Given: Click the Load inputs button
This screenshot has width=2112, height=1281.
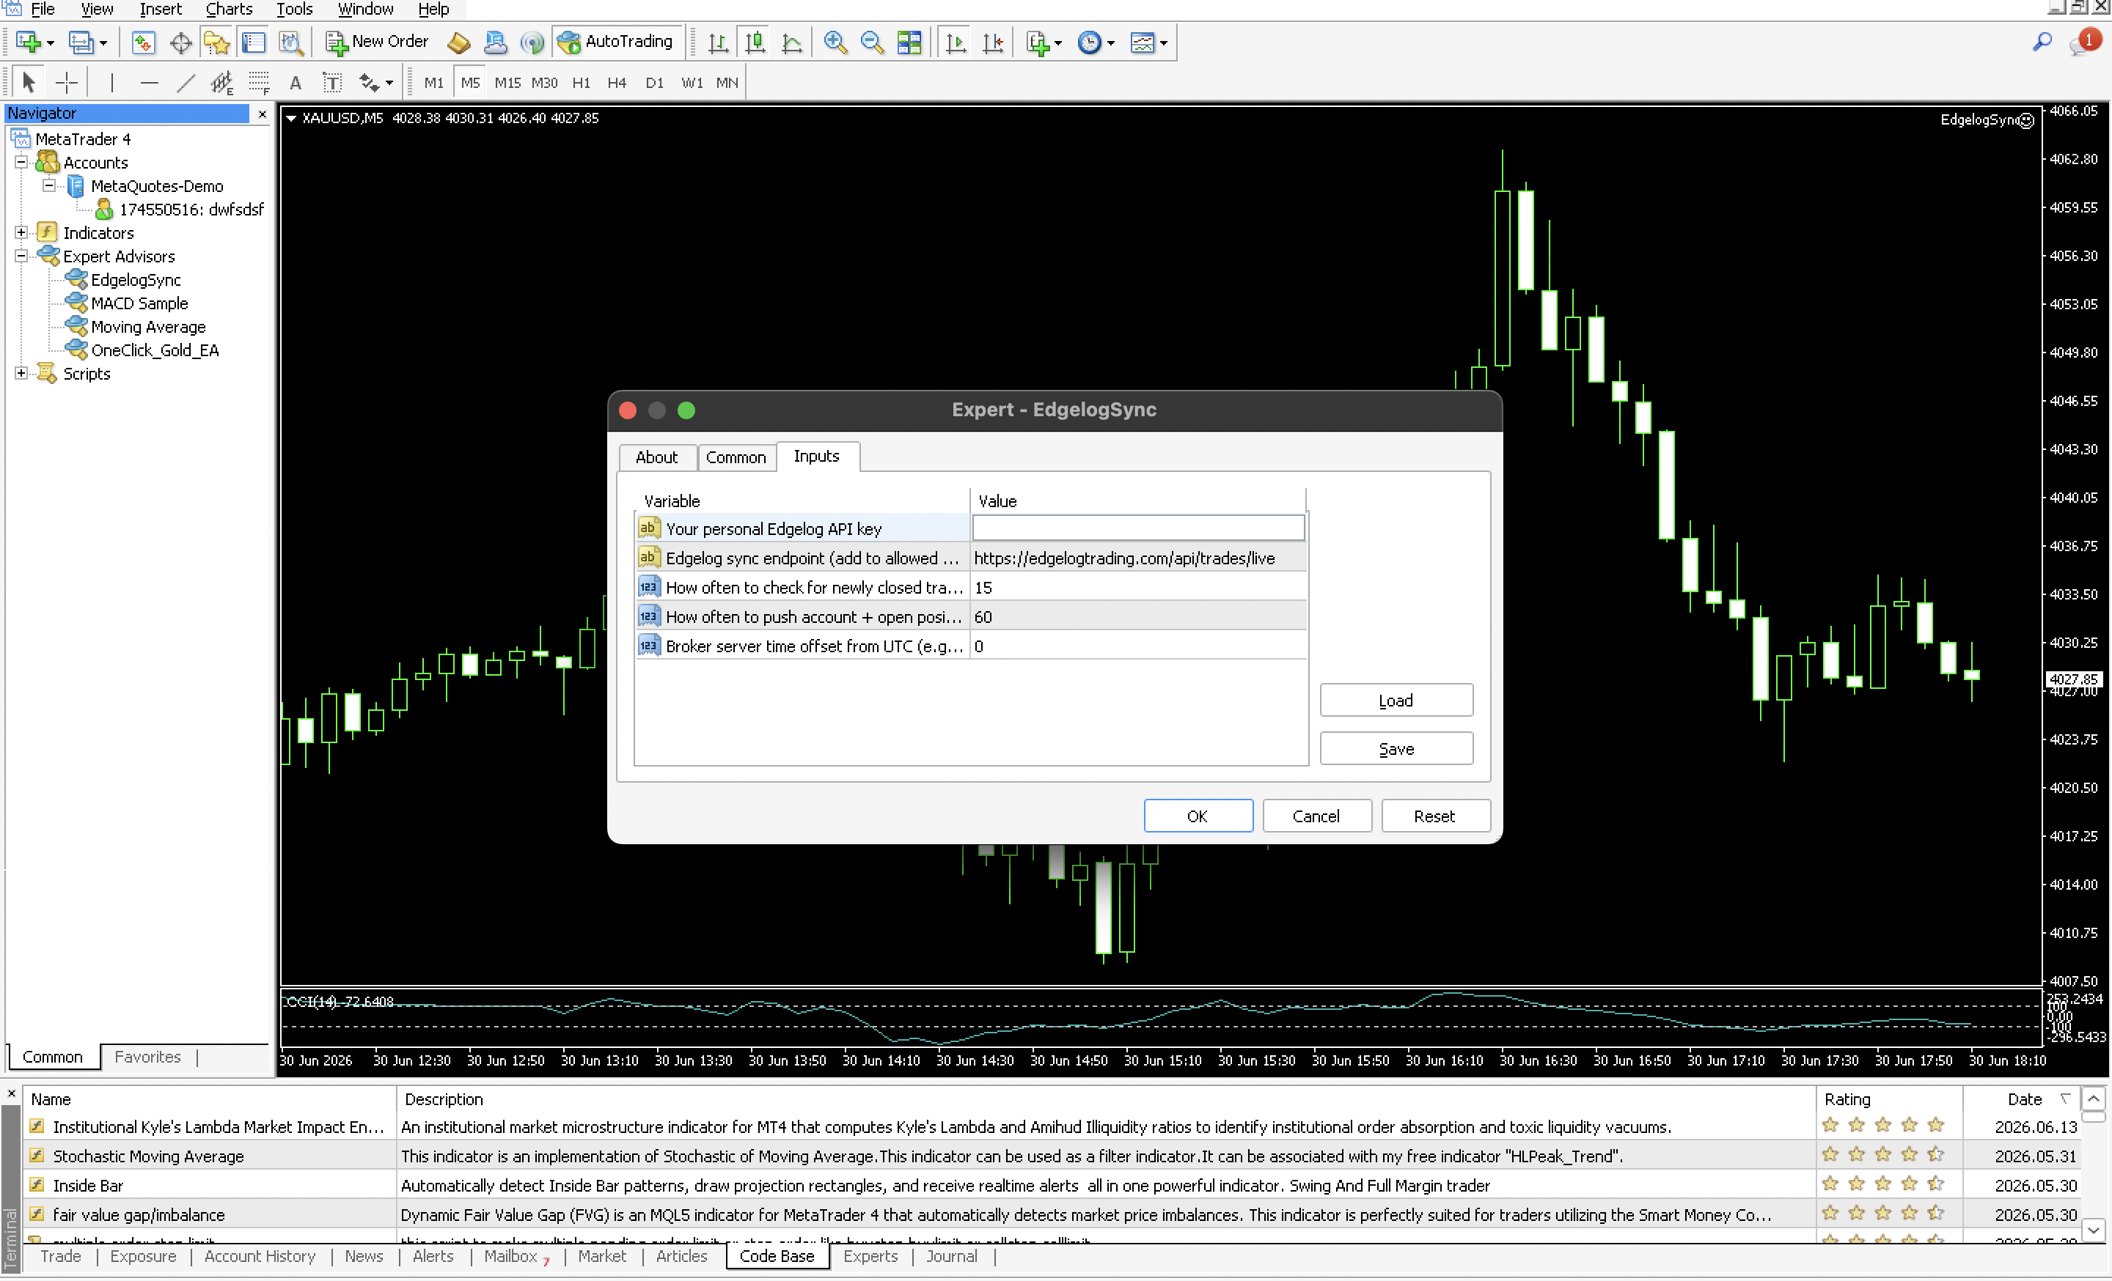Looking at the screenshot, I should tap(1396, 701).
